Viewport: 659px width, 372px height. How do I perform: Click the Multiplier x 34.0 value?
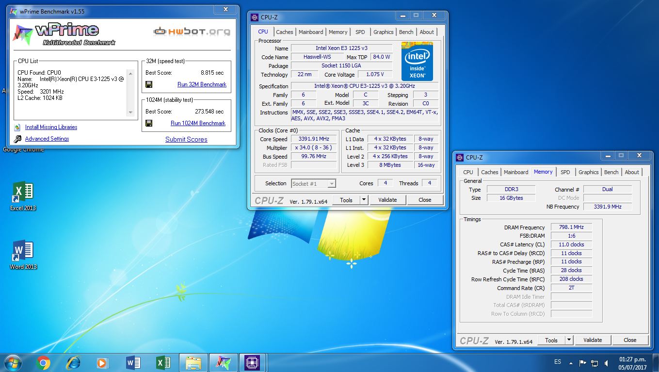(314, 148)
